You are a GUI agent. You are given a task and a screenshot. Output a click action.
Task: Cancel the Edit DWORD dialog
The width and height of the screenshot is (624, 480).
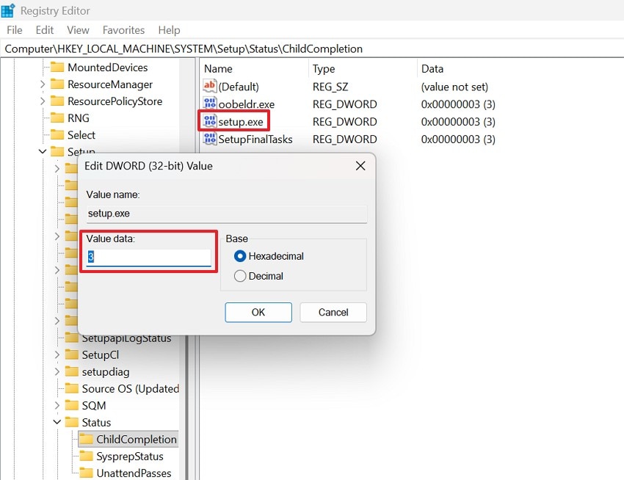tap(333, 312)
